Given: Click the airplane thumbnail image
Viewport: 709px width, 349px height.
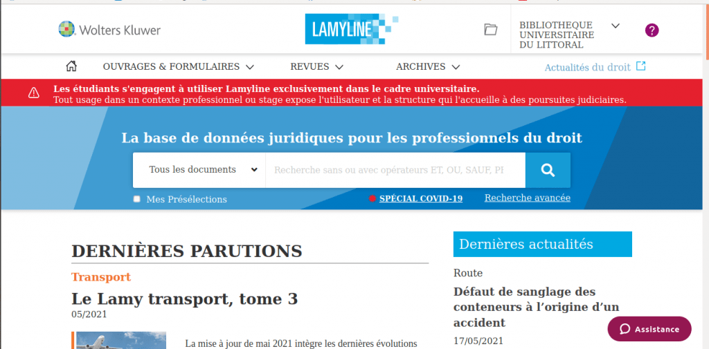Looking at the screenshot, I should pyautogui.click(x=120, y=341).
